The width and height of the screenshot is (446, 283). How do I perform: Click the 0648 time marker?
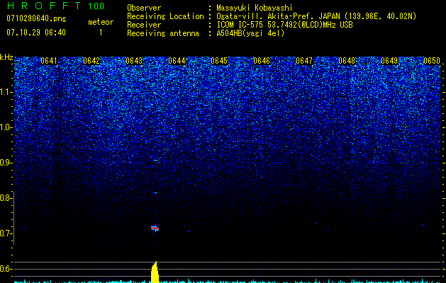[x=347, y=61]
